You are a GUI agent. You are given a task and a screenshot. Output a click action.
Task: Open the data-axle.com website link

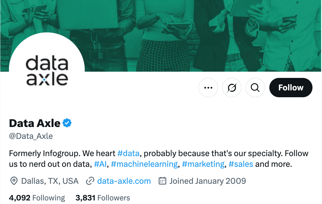pyautogui.click(x=124, y=181)
